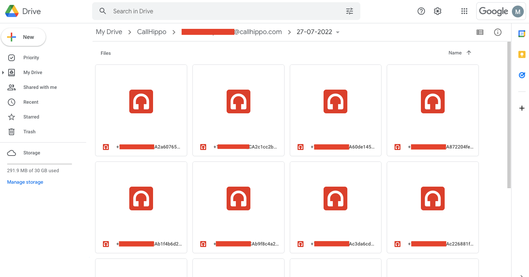This screenshot has width=529, height=277.
Task: Click the account avatar M
Action: click(518, 11)
